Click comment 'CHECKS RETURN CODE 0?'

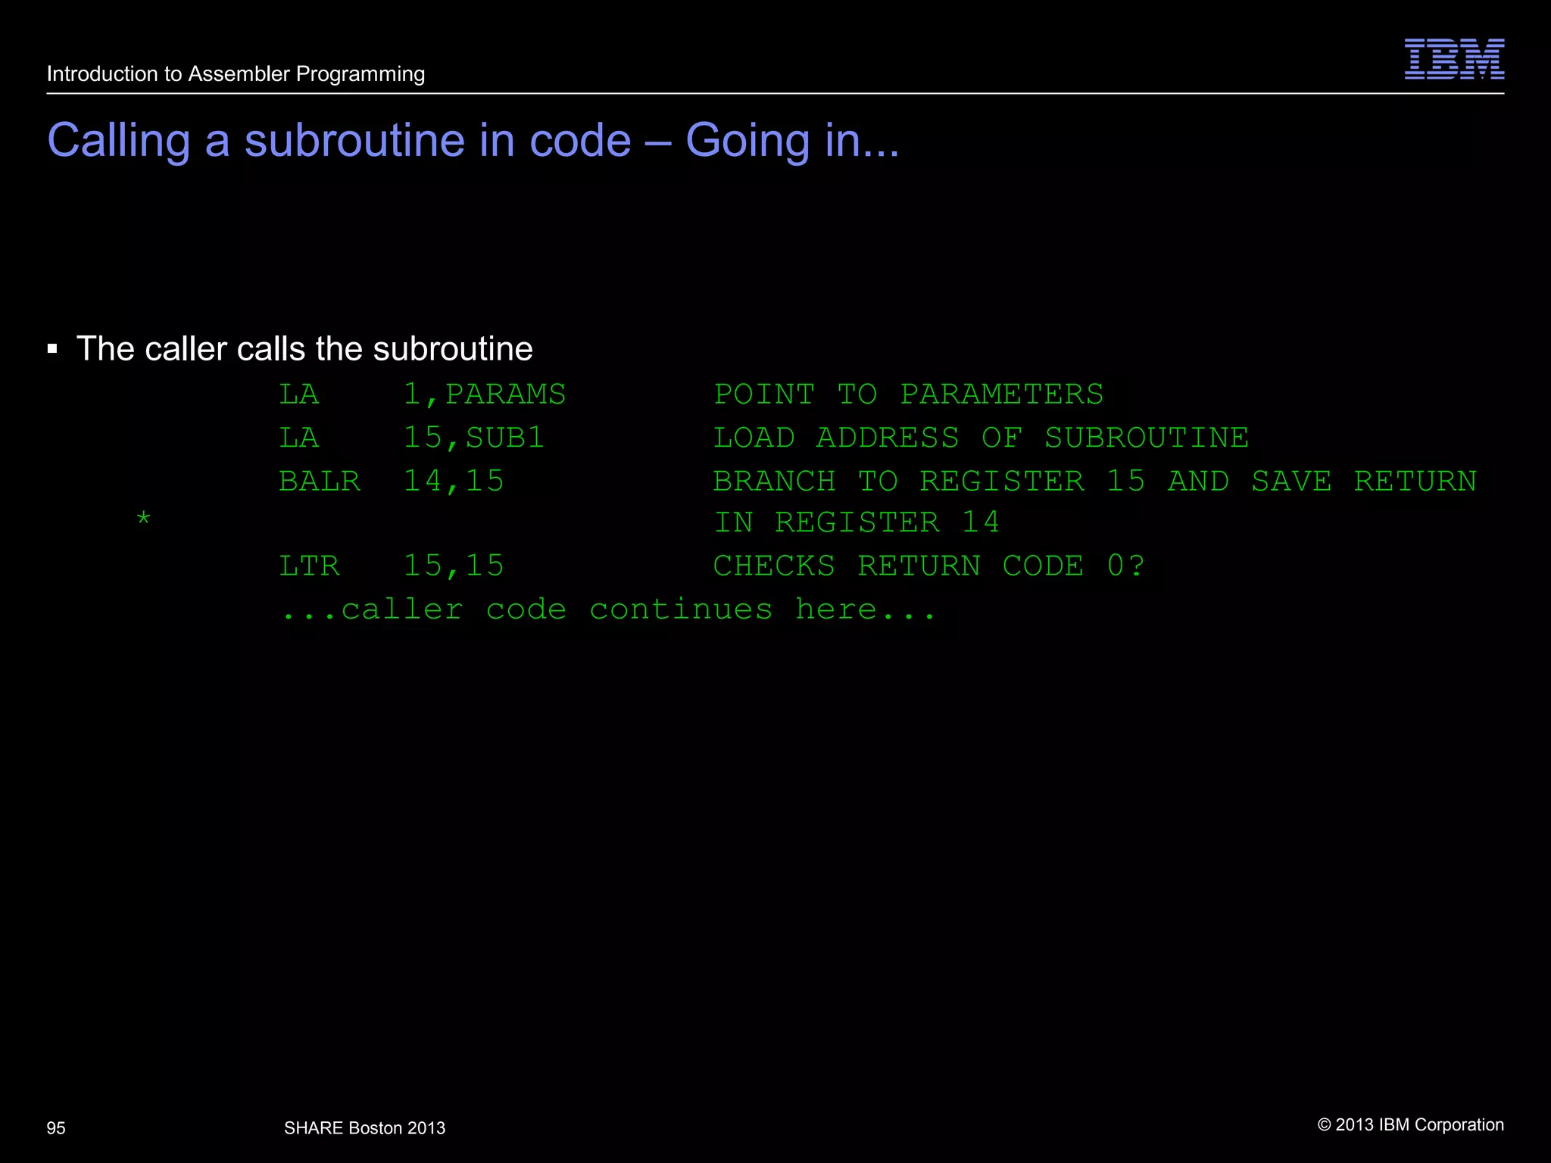click(x=929, y=566)
